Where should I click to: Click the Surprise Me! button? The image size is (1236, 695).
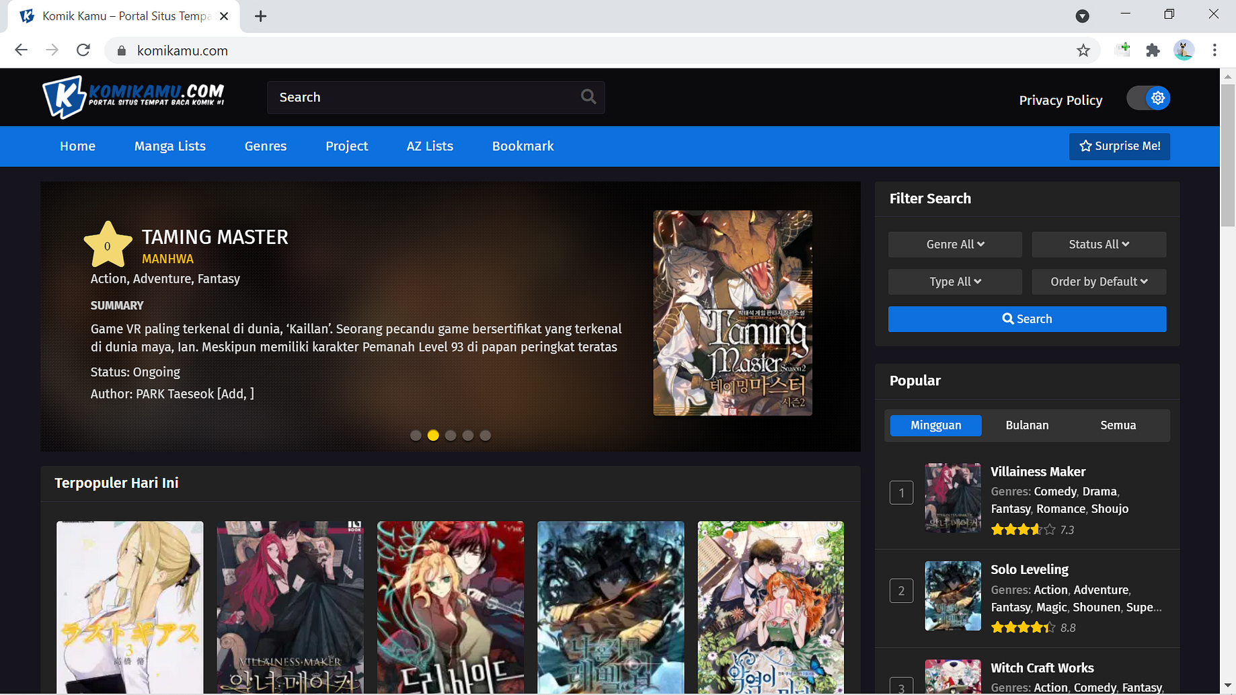[x=1120, y=147]
